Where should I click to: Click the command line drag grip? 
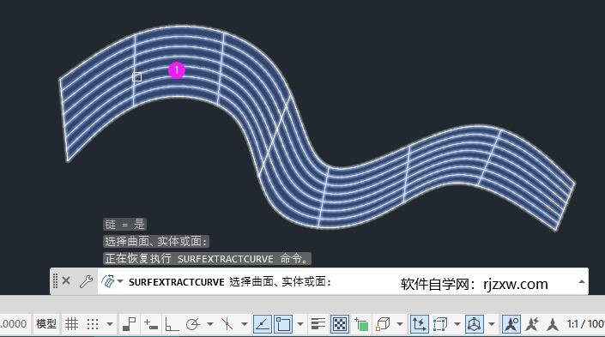pyautogui.click(x=55, y=281)
